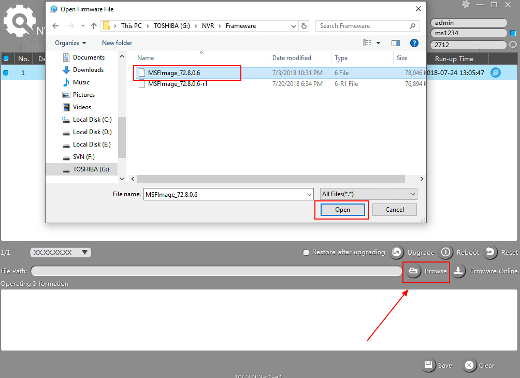The image size is (520, 378).
Task: Click the Upgrade icon button
Action: [397, 252]
